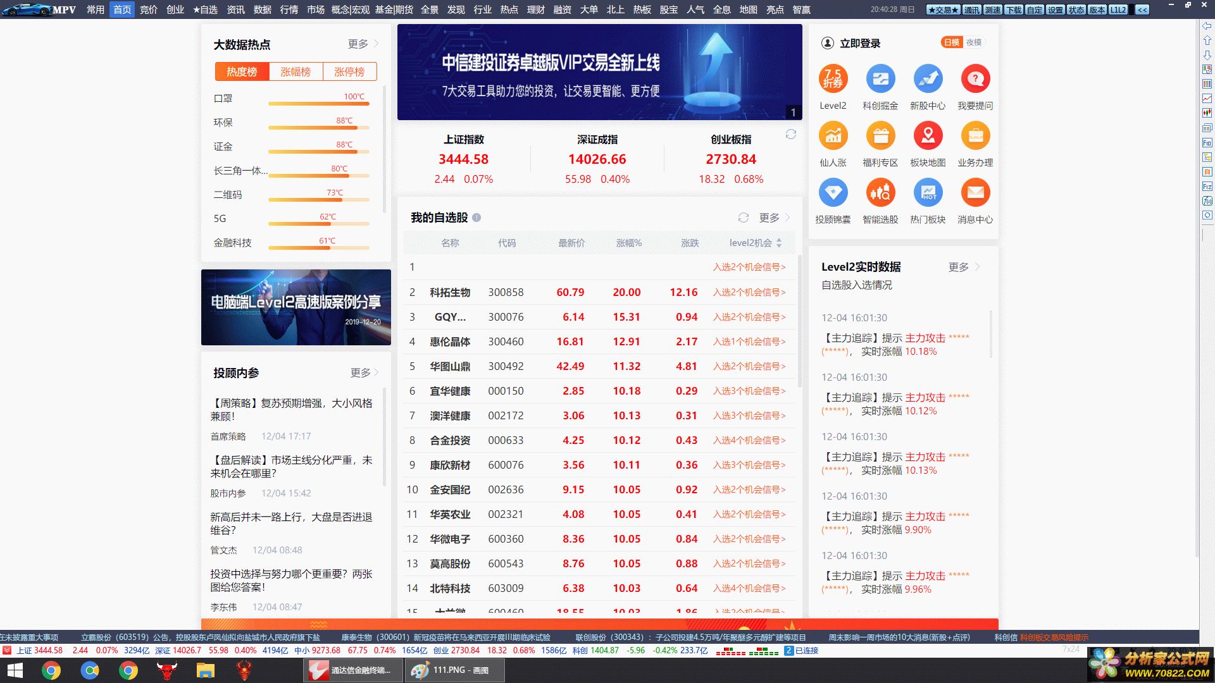1215x683 pixels.
Task: Click the user avatar icon for 立即登录
Action: click(827, 43)
